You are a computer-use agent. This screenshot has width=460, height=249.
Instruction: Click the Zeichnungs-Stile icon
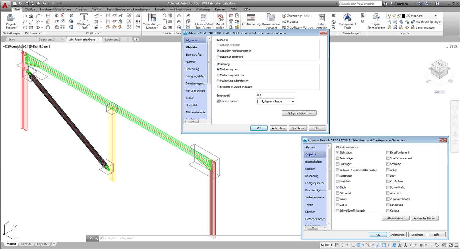pyautogui.click(x=284, y=16)
